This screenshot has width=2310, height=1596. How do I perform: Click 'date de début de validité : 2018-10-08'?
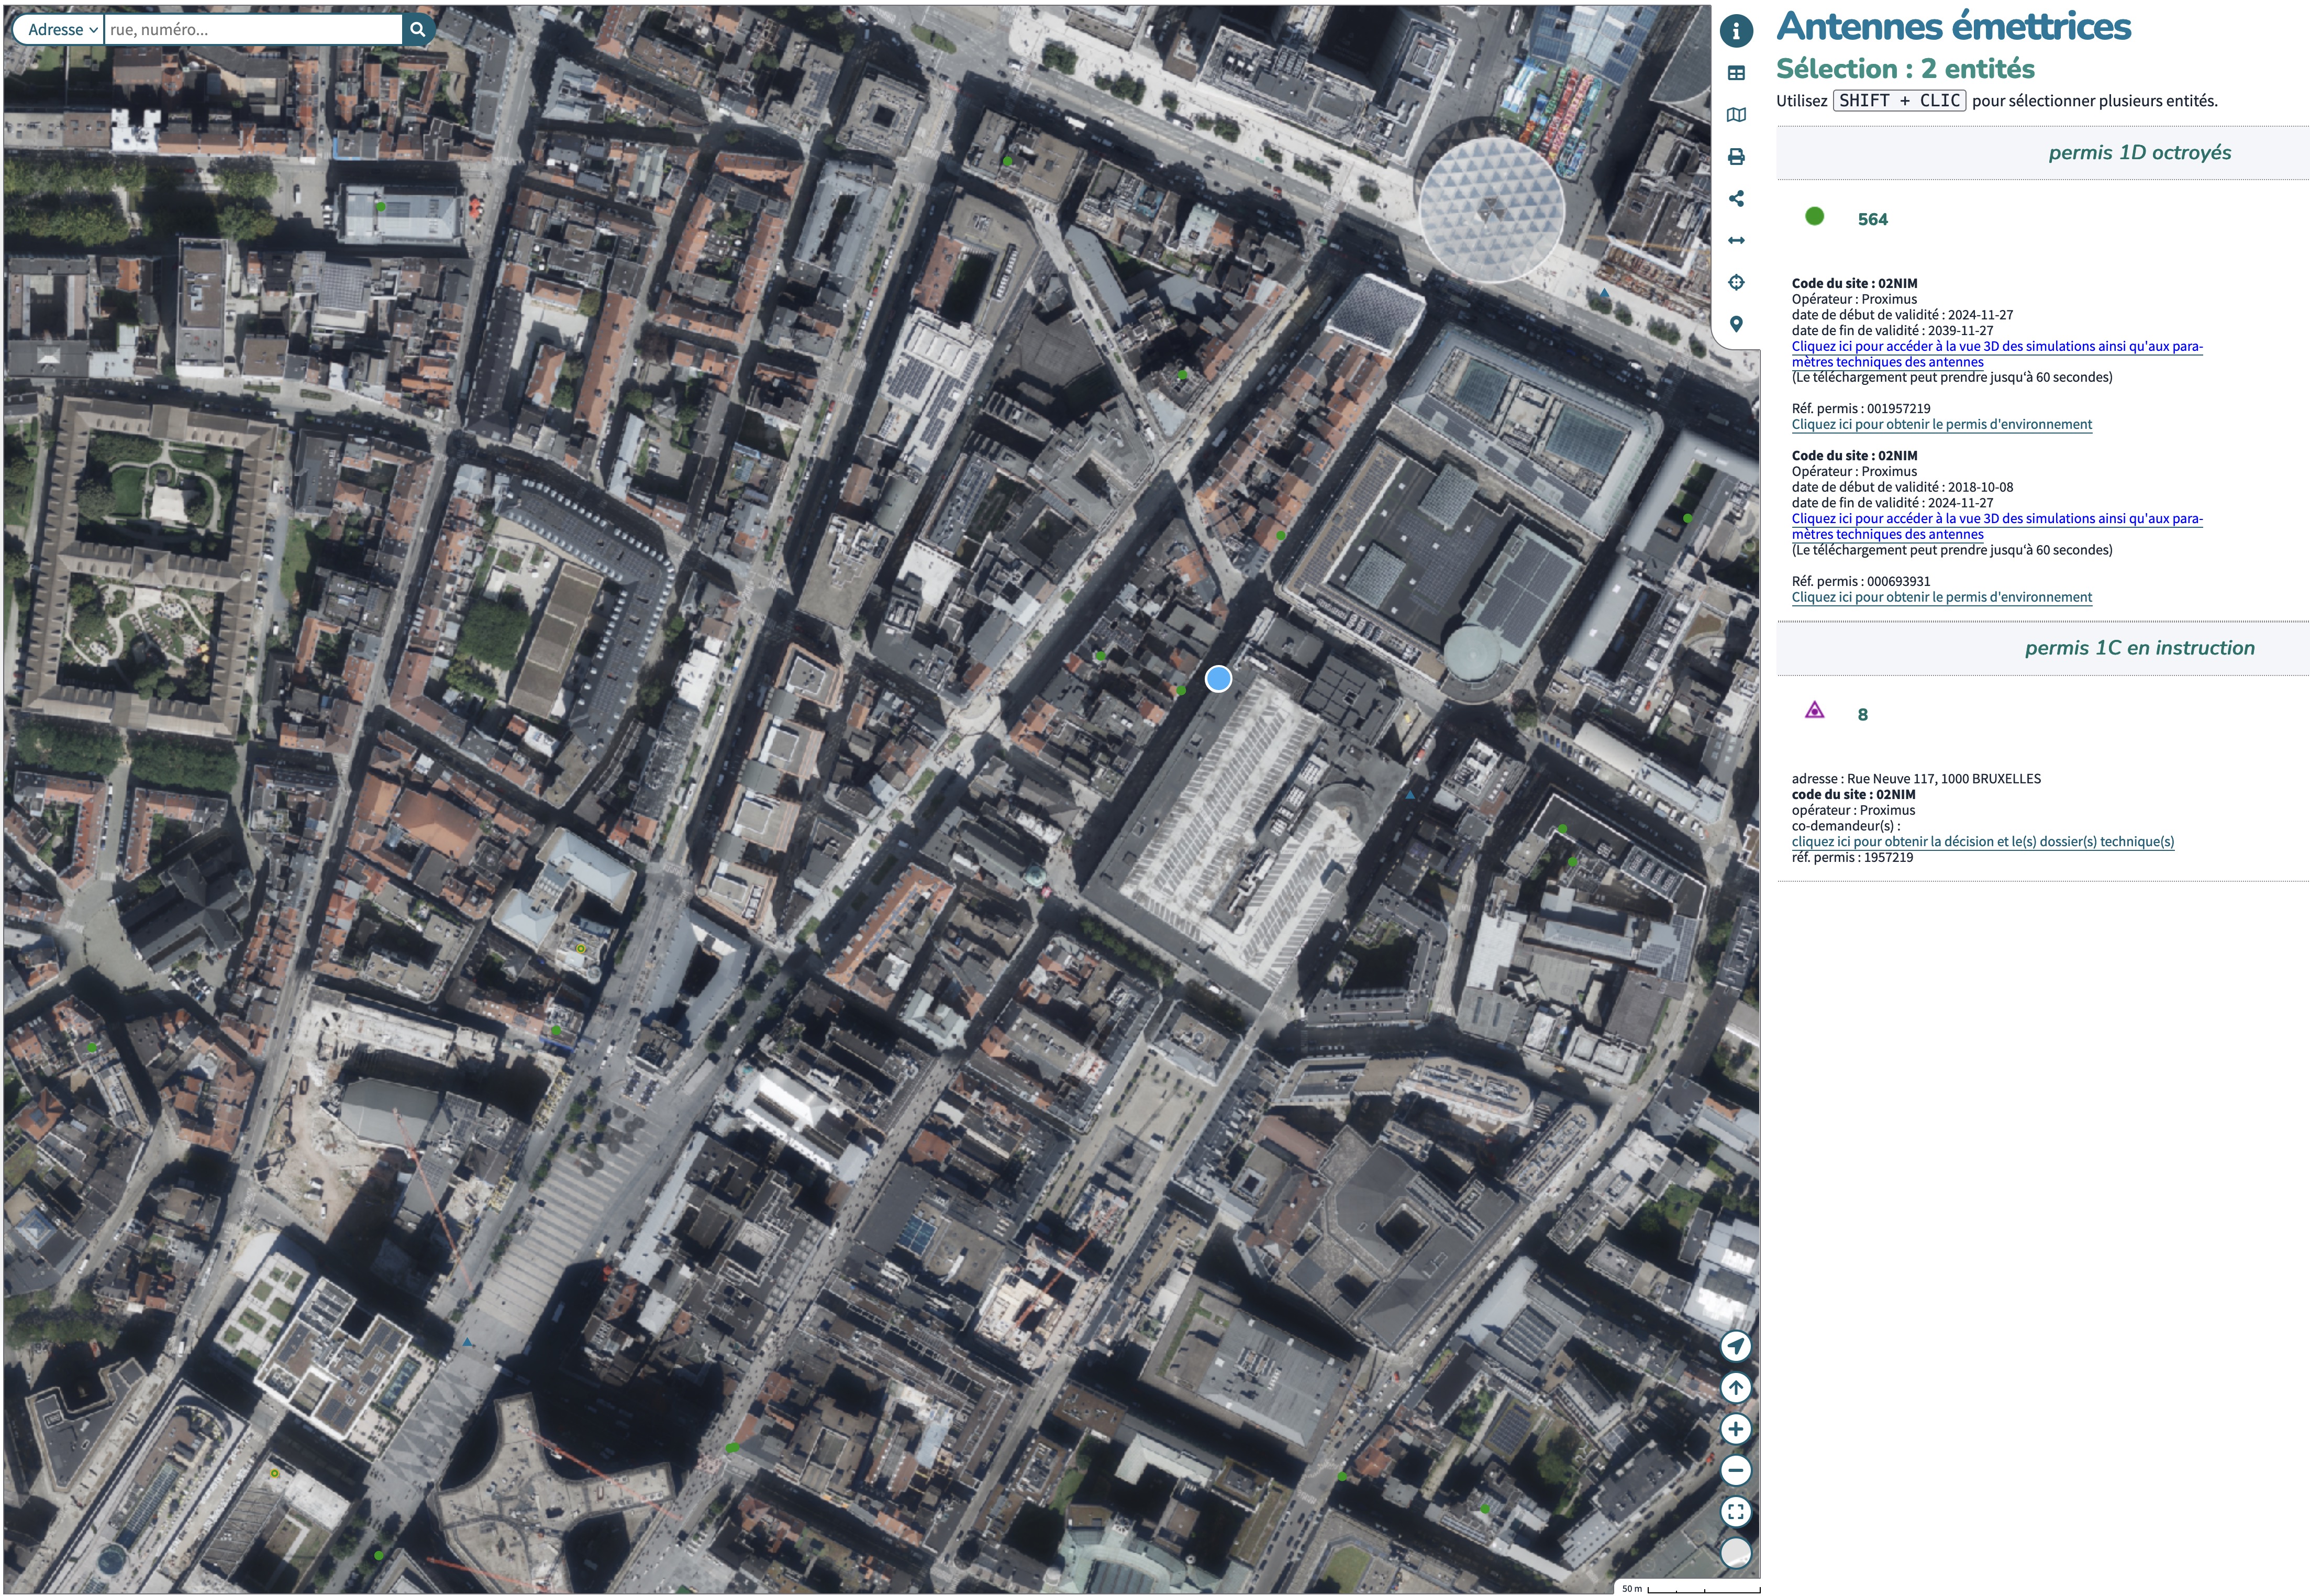[x=1902, y=487]
